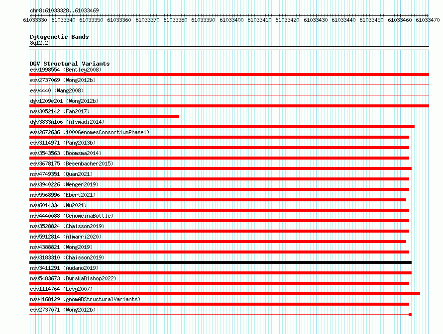Click ruler coordinate 61033350

[91, 20]
